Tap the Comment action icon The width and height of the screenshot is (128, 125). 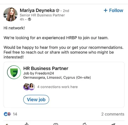pyautogui.click(x=56, y=124)
